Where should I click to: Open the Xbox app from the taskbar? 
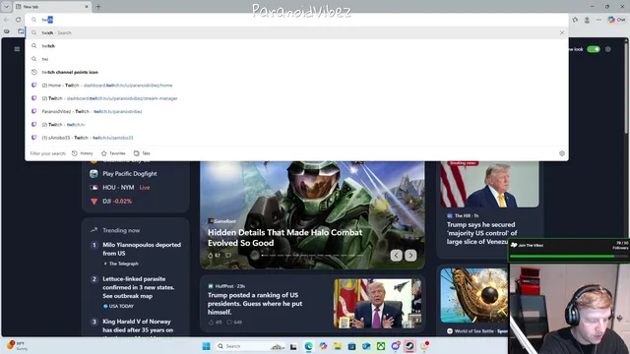click(x=381, y=346)
